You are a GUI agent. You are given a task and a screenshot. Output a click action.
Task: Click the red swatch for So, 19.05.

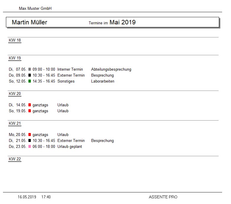coord(30,111)
